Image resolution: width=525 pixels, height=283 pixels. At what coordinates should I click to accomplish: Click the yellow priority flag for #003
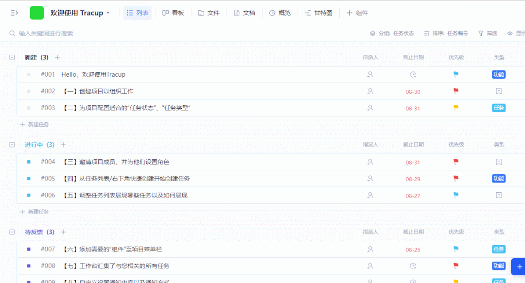click(x=456, y=108)
